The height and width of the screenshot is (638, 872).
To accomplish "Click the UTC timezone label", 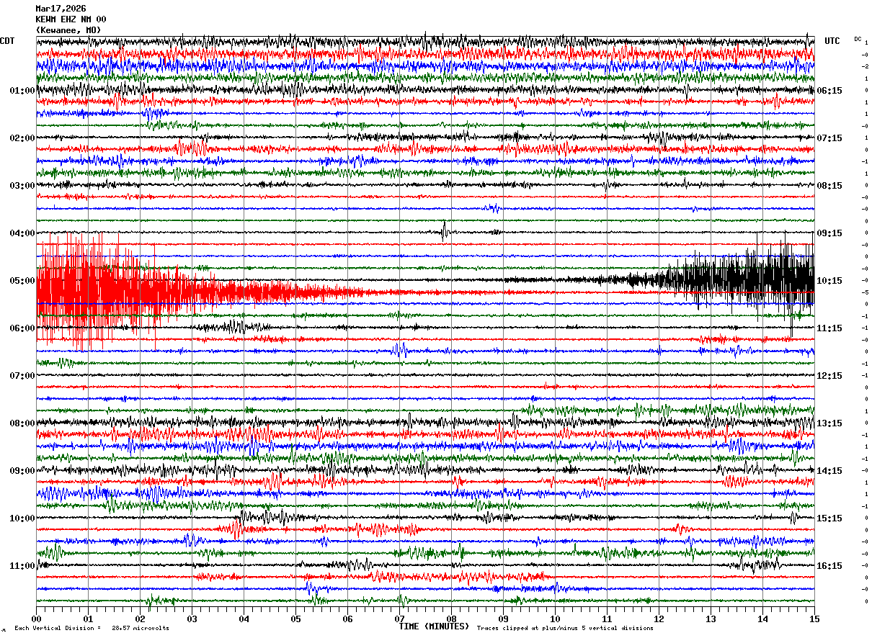I will 832,41.
